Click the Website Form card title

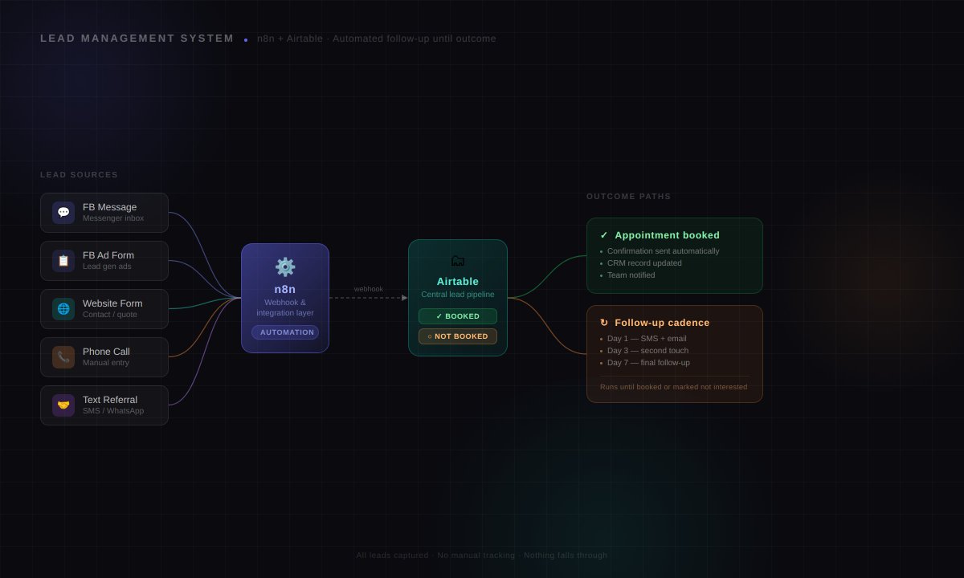click(x=112, y=303)
